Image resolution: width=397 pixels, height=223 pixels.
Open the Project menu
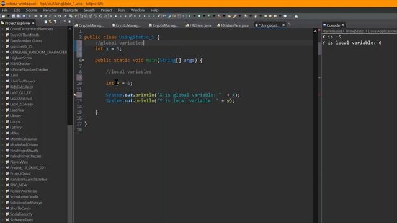point(106,10)
